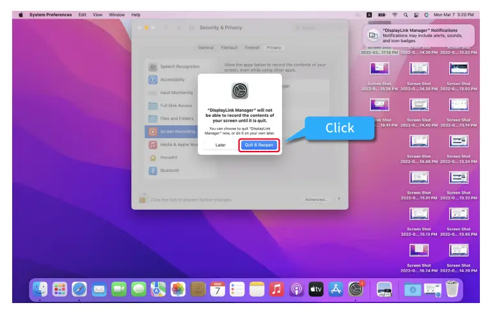Image resolution: width=485 pixels, height=312 pixels.
Task: Open Messages from the Dock
Action: (x=139, y=289)
